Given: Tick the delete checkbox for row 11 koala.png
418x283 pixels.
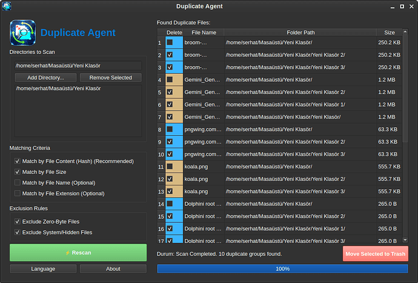Looking at the screenshot, I should (170, 166).
